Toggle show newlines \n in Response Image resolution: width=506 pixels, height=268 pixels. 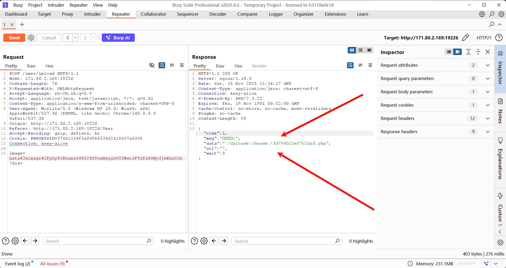tap(360, 65)
